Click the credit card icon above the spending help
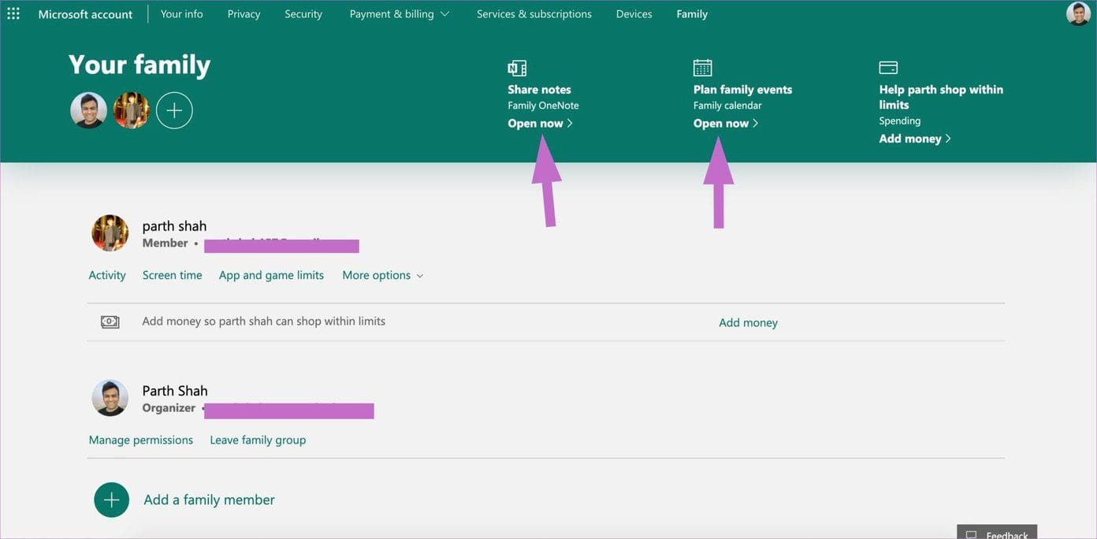Viewport: 1097px width, 539px height. [x=888, y=68]
